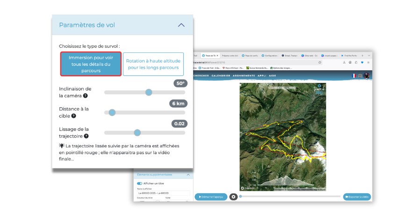Click help icon beside Inclinaison de la caméra
This screenshot has height=220, width=409.
[x=86, y=96]
